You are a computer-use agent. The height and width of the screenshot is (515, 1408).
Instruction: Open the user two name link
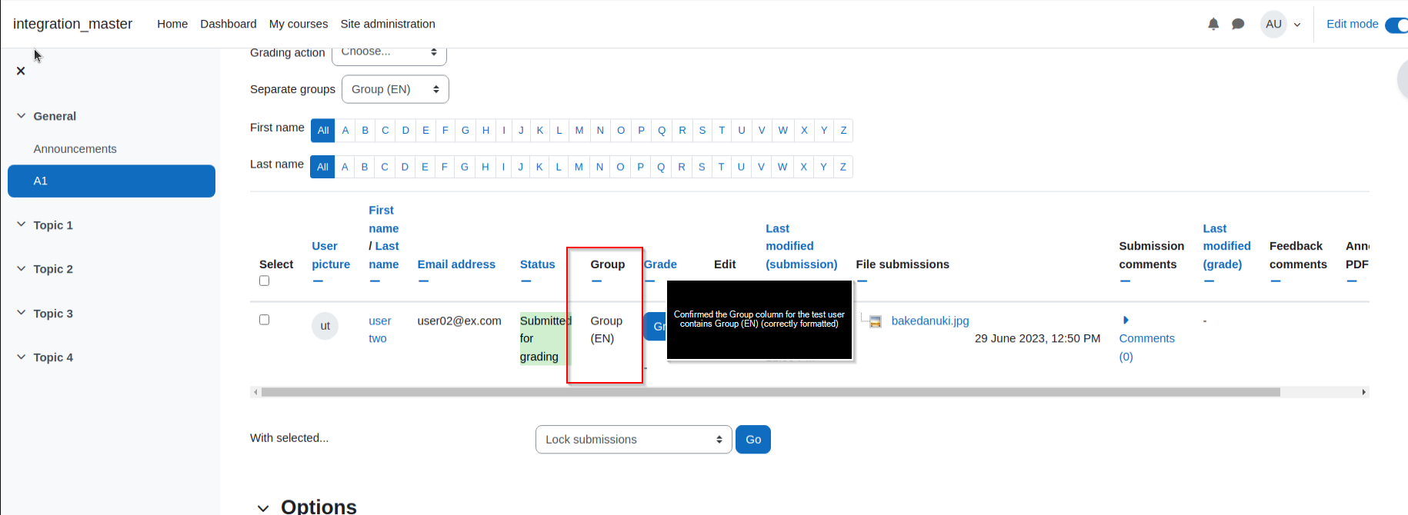click(379, 330)
